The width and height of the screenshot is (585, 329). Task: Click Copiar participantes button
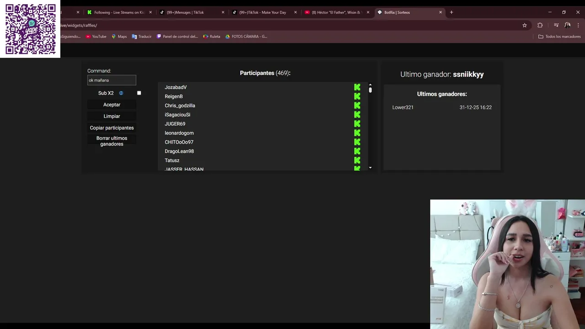point(112,128)
